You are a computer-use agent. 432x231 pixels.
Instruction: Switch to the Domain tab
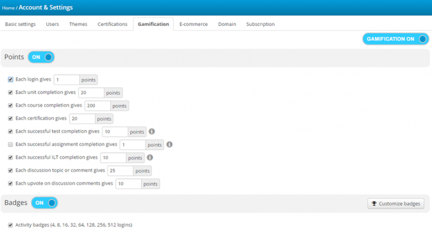click(x=227, y=24)
